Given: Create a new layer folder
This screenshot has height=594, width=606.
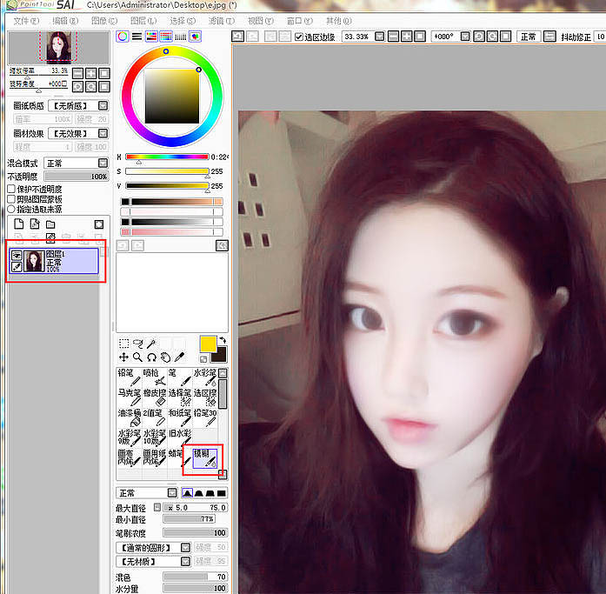Looking at the screenshot, I should tap(50, 224).
